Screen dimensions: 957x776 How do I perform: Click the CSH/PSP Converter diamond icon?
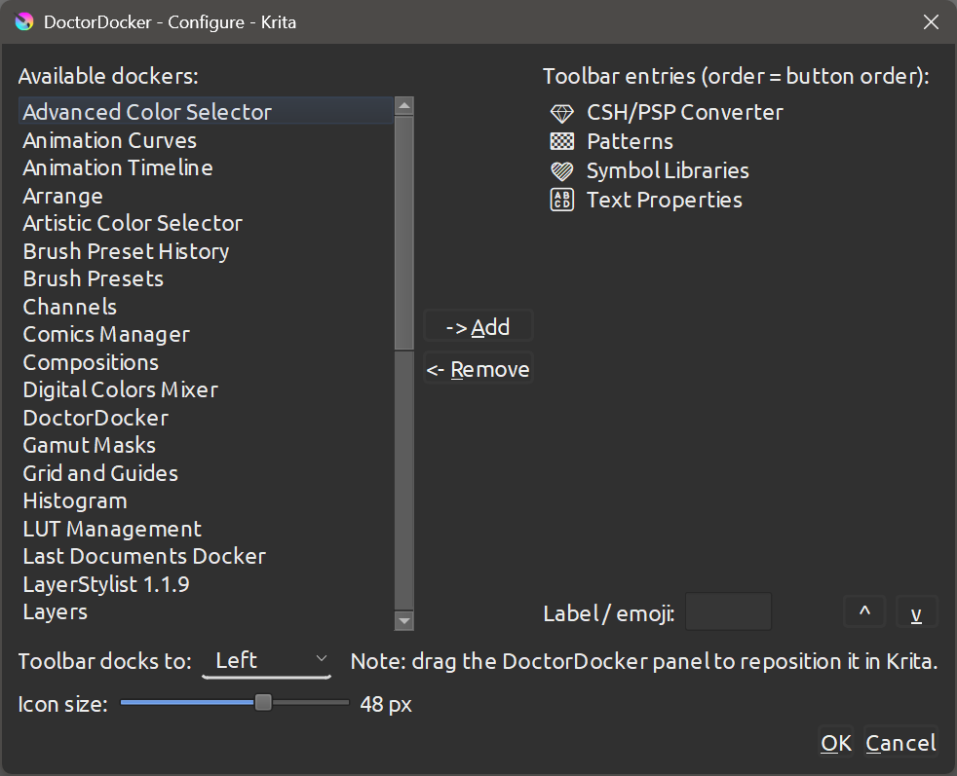point(562,113)
